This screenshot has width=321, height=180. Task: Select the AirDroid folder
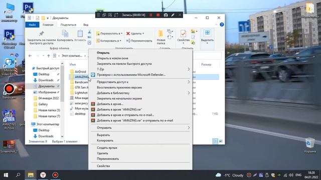(x=78, y=71)
